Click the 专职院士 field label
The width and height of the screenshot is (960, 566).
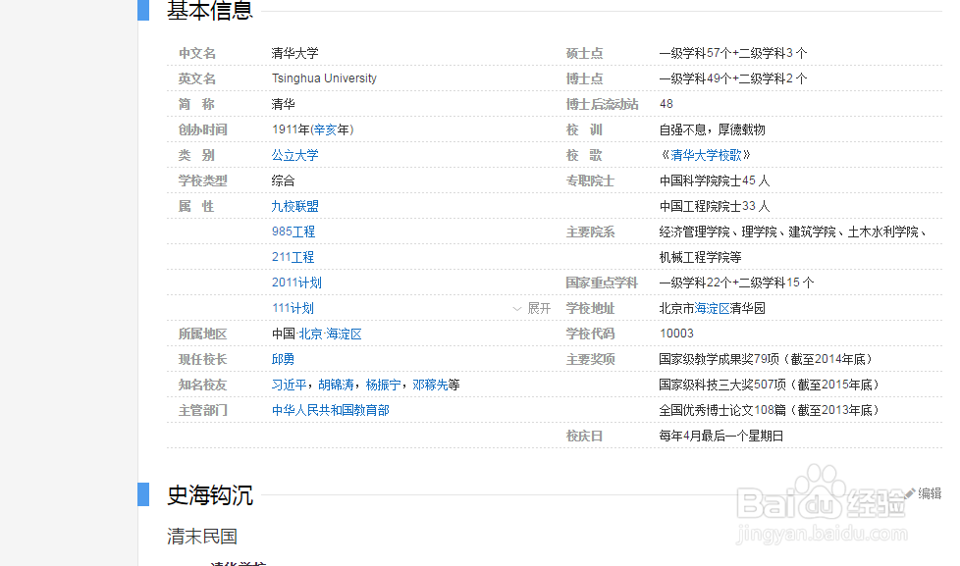click(590, 181)
